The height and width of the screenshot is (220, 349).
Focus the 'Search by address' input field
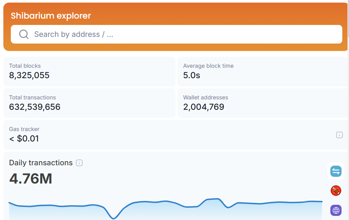pyautogui.click(x=176, y=34)
